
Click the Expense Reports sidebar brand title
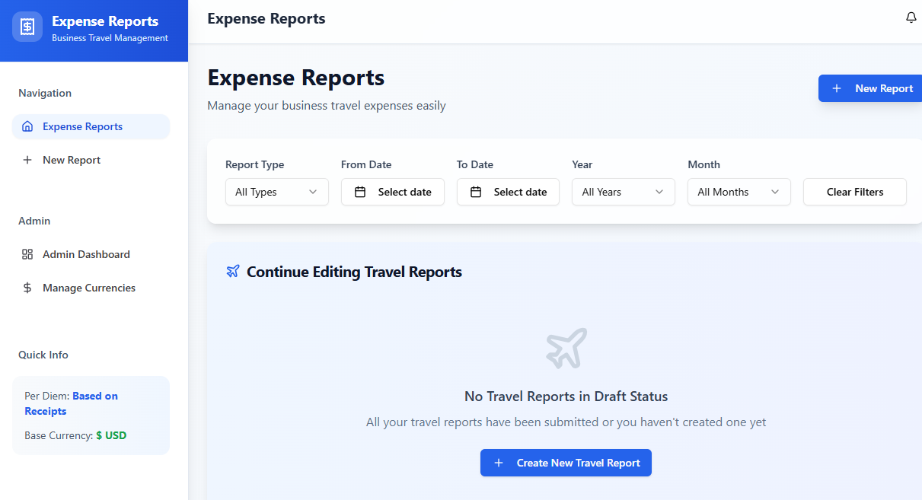[x=105, y=21]
